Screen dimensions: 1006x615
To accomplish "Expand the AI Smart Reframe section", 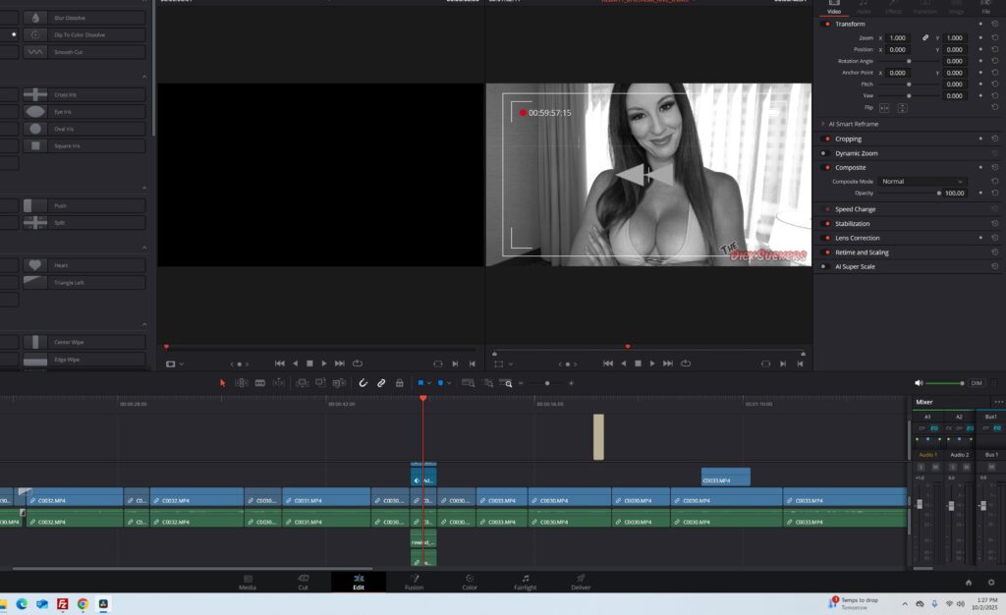I will tap(822, 124).
